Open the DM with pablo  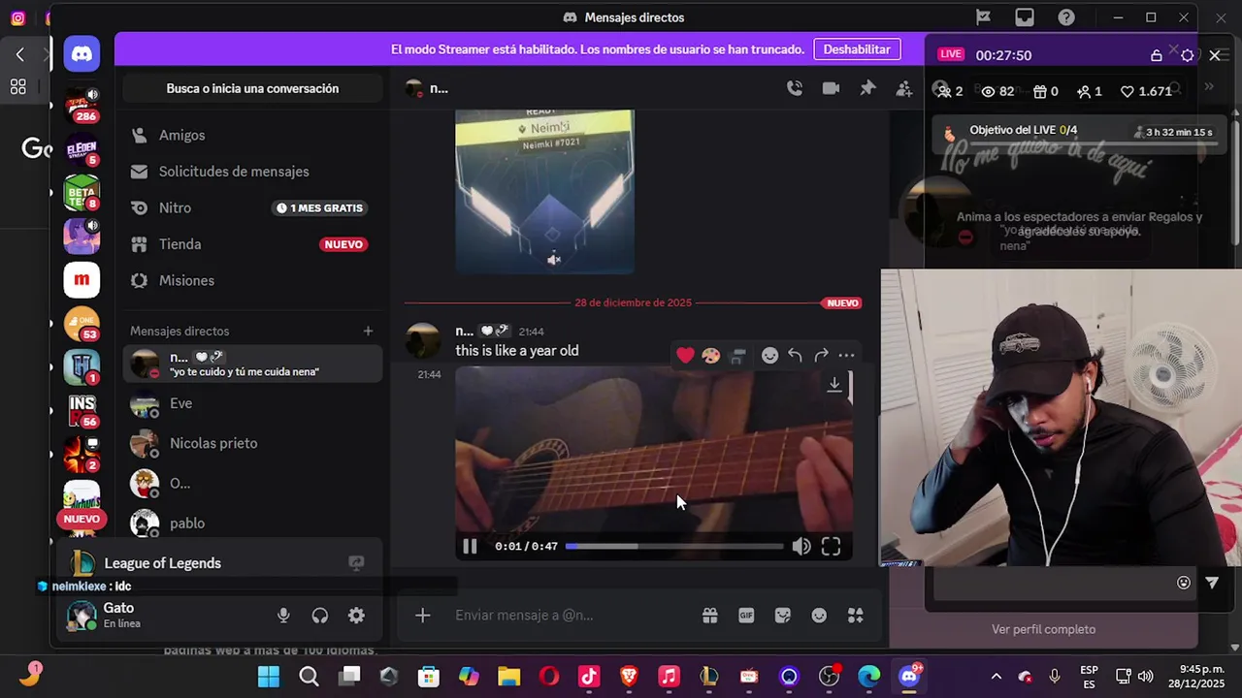[252, 523]
